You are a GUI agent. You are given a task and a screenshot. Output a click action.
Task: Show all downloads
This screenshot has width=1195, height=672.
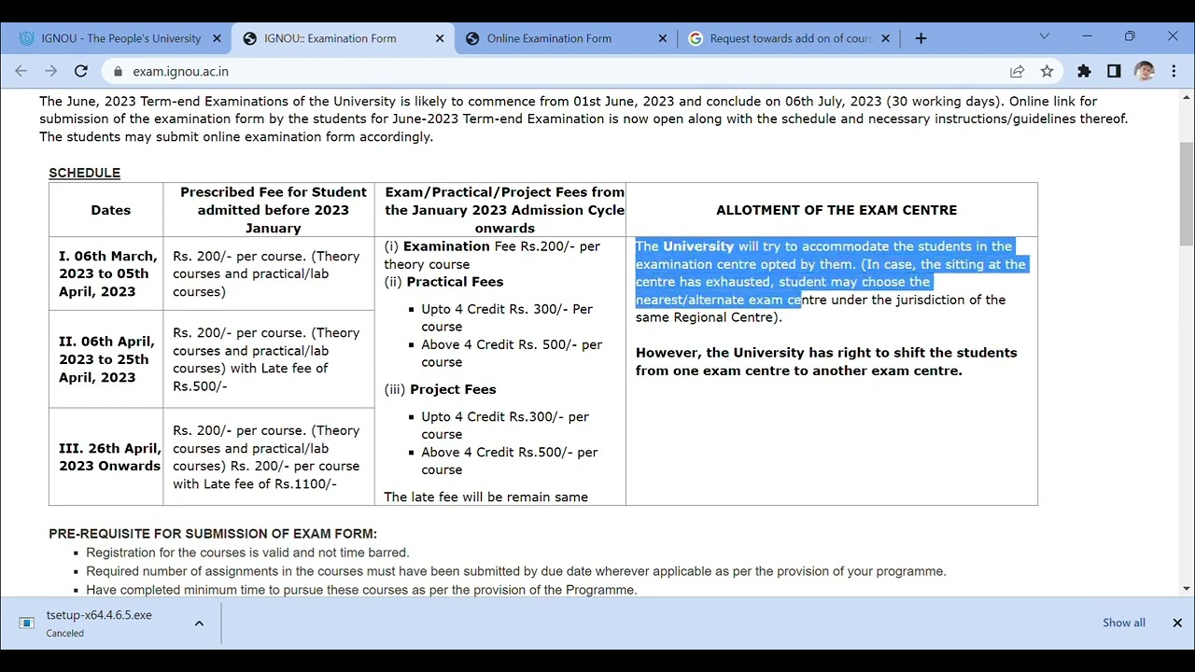(x=1123, y=623)
